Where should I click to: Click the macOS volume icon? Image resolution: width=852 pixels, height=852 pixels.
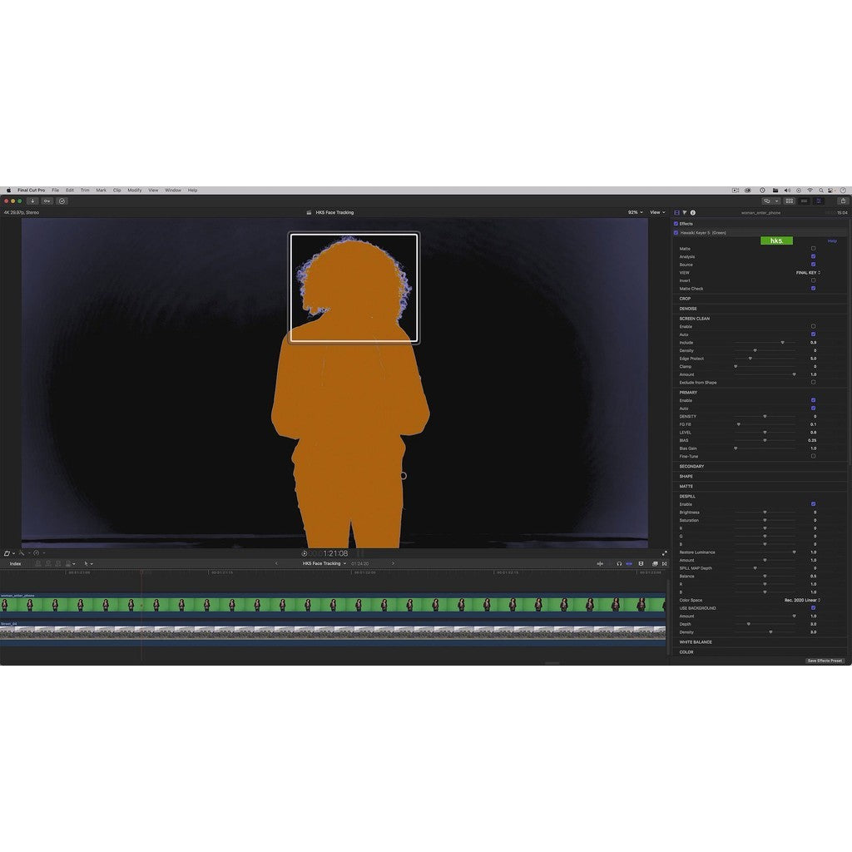point(787,191)
